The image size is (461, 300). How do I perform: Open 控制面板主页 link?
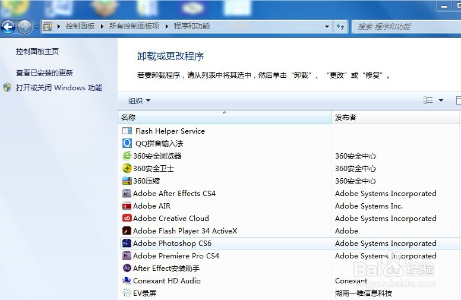click(37, 52)
